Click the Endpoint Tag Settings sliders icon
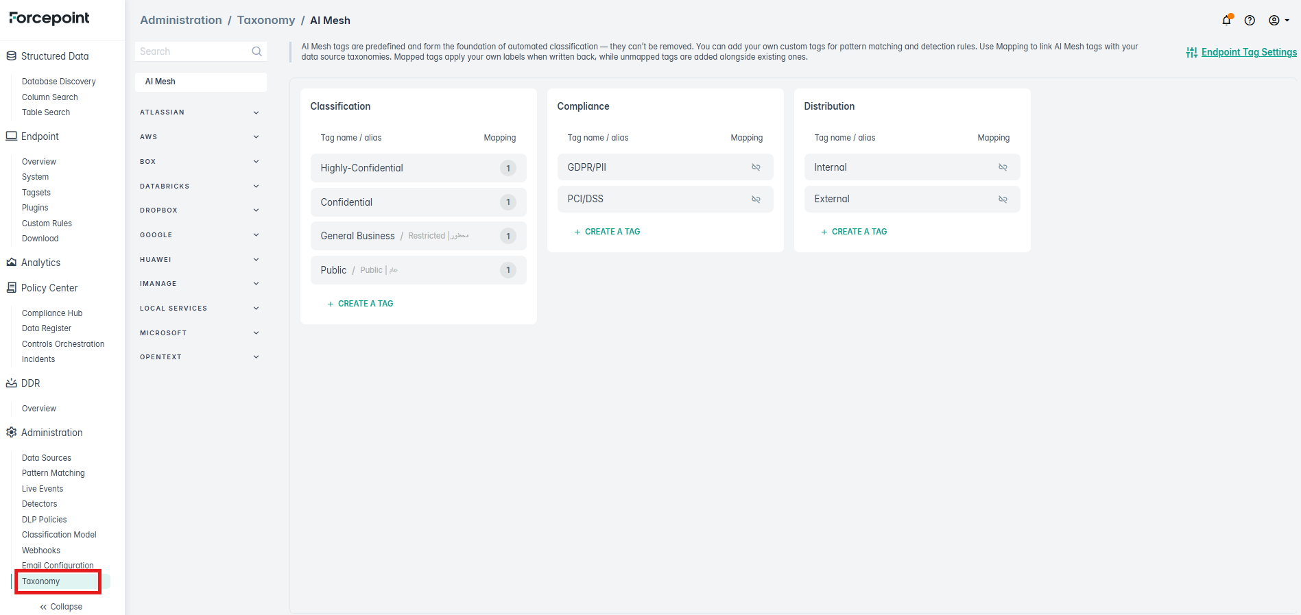Viewport: 1301px width, 615px height. pyautogui.click(x=1192, y=52)
